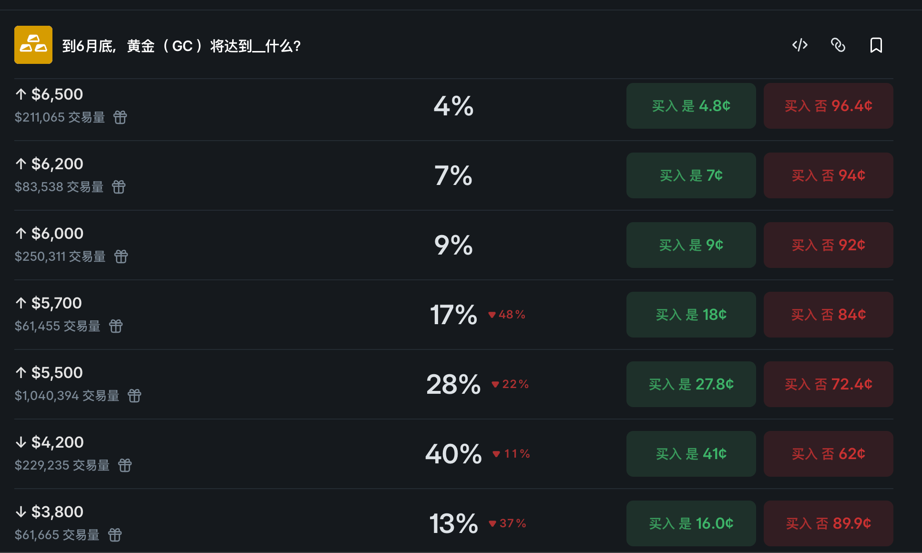Buy 否 at 94¢ for $6,200

tap(828, 175)
